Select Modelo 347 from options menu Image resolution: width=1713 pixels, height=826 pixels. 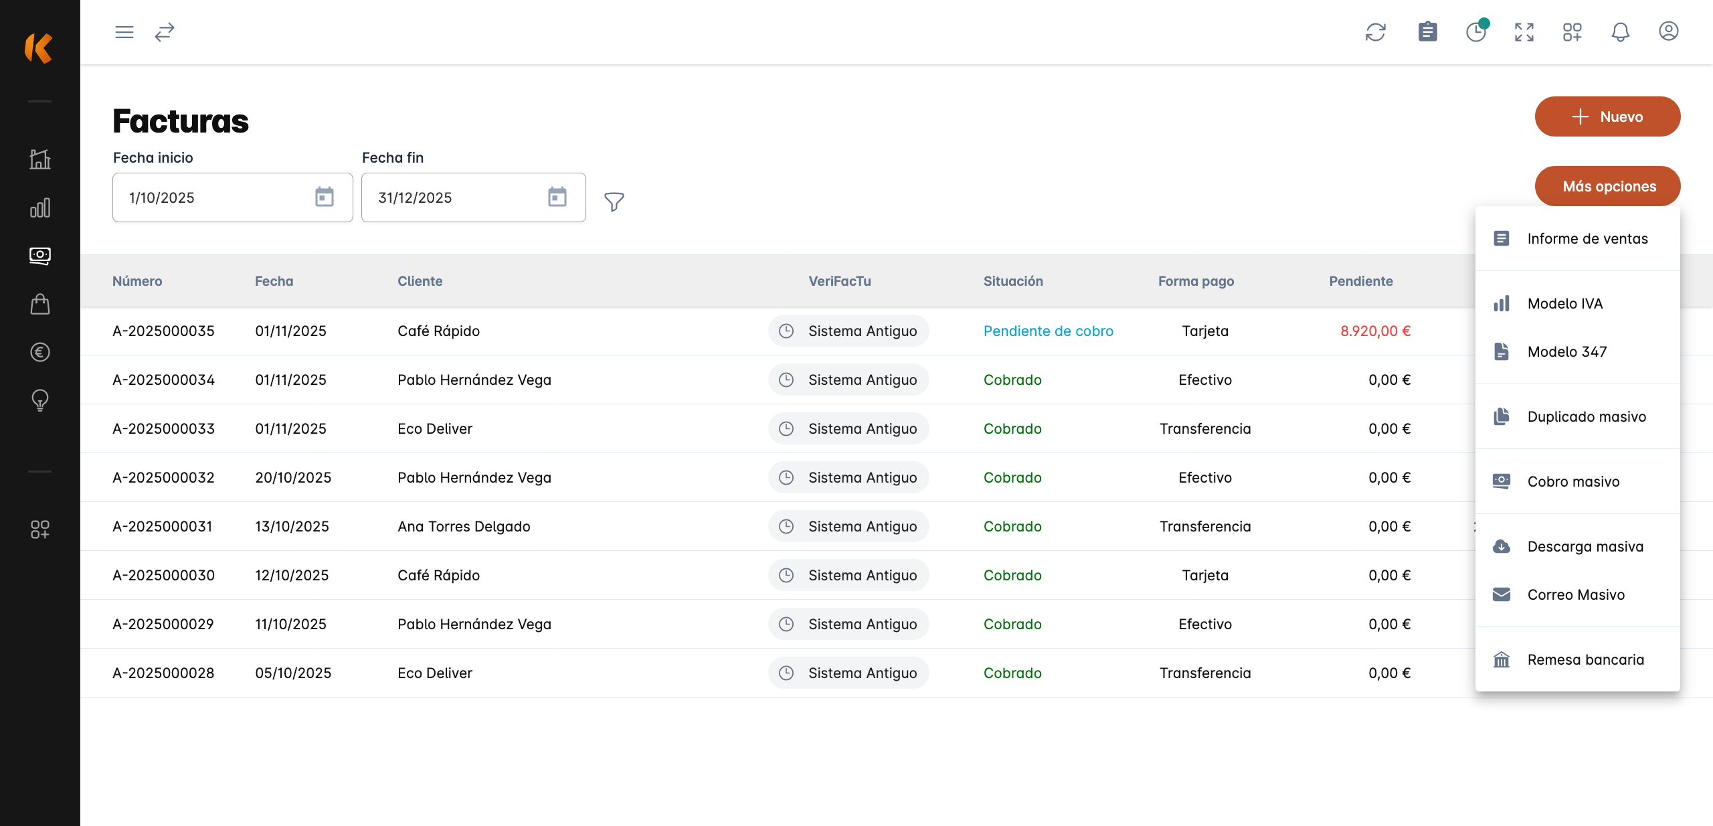tap(1566, 352)
